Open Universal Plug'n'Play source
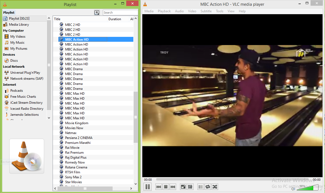This screenshot has width=325, height=193. tap(25, 73)
